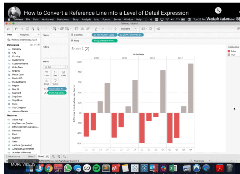This screenshot has height=174, width=240.
Task: Click the share icon in the toolbar
Action: [x=158, y=29]
